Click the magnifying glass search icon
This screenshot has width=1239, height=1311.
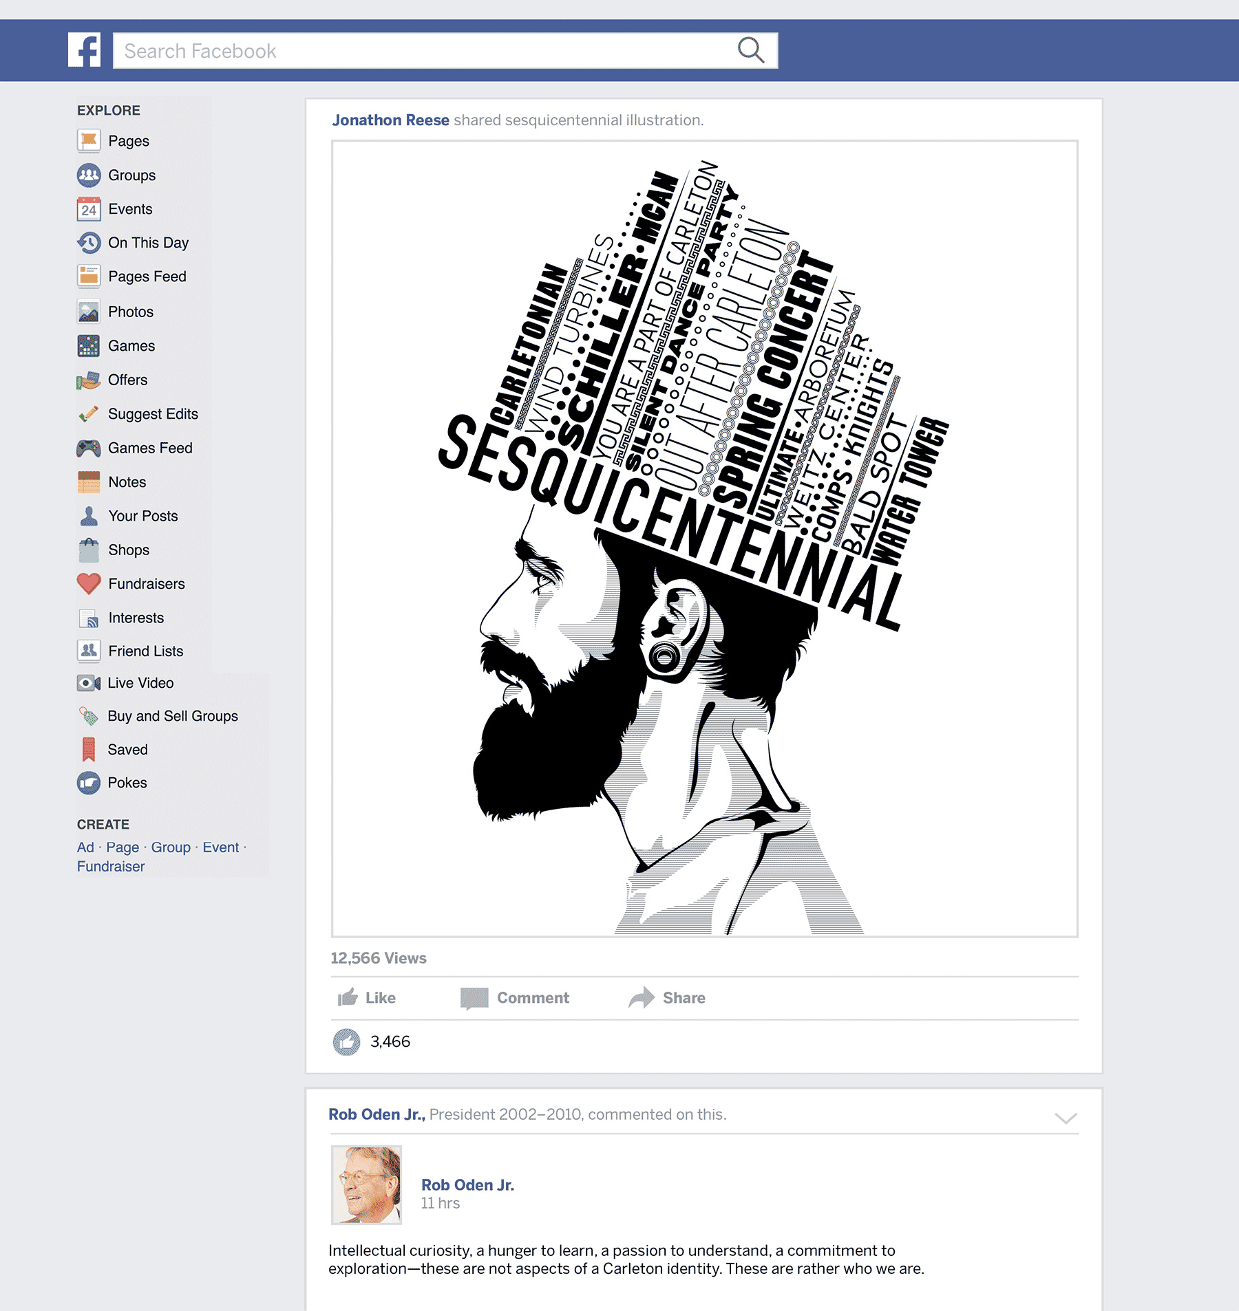click(x=750, y=50)
